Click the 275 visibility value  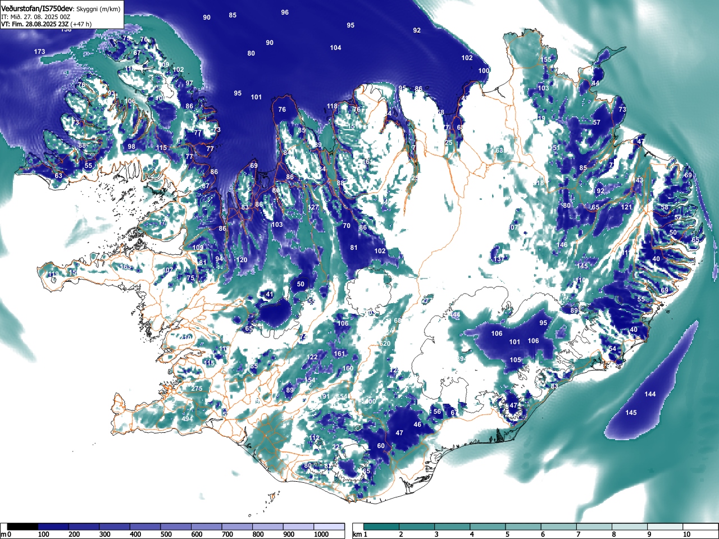(197, 389)
